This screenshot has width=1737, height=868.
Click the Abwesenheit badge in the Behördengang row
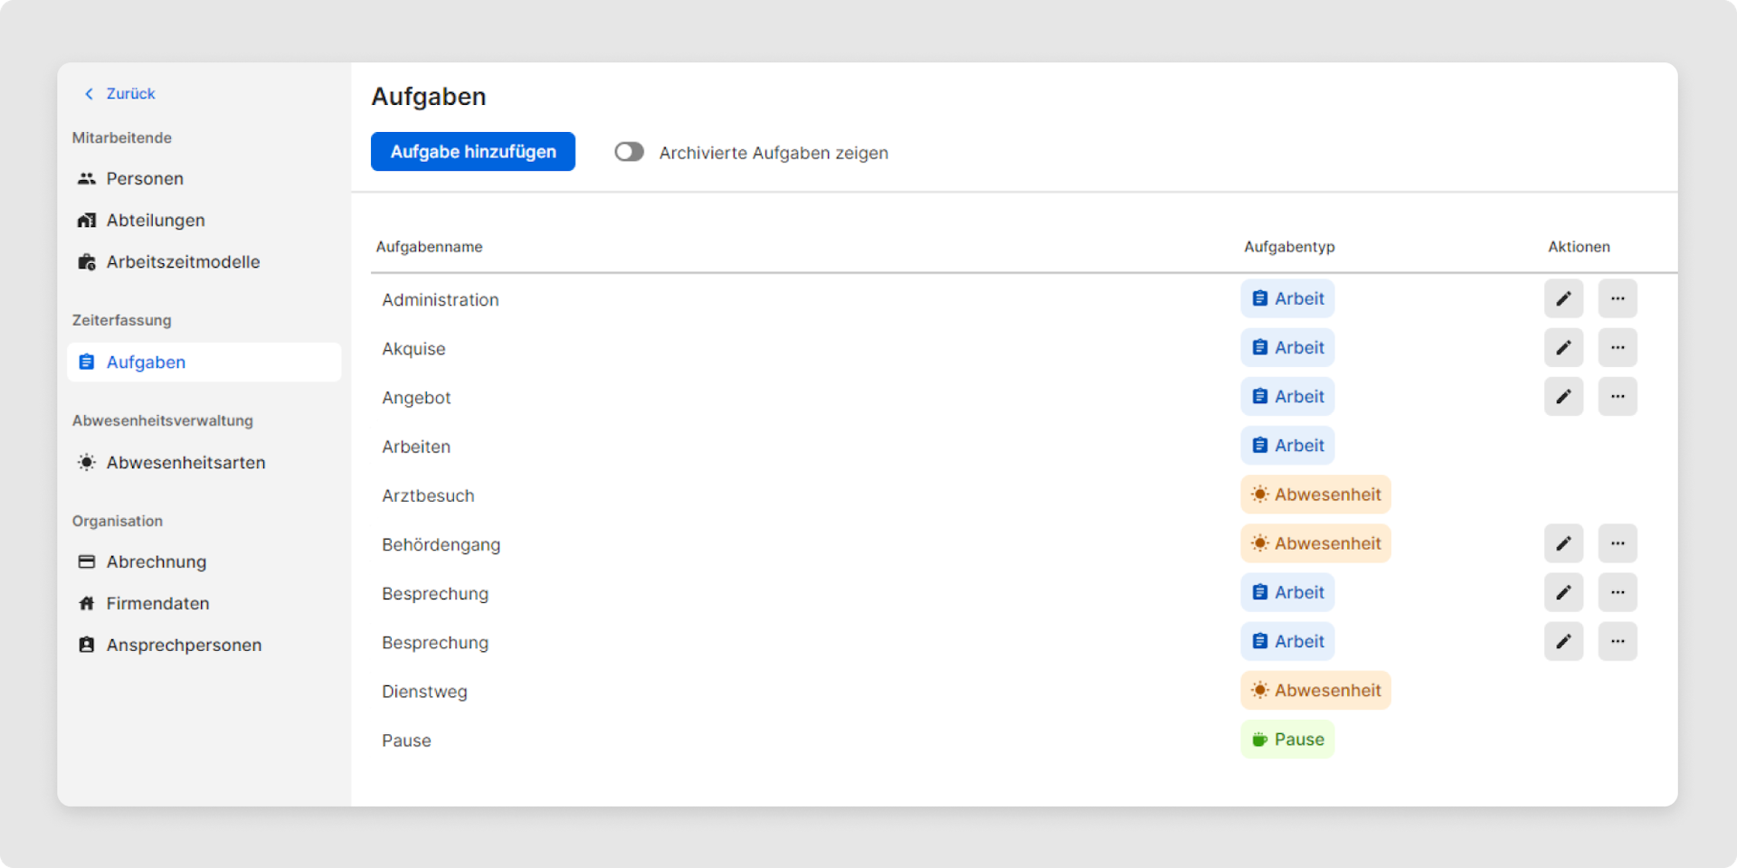click(x=1315, y=543)
